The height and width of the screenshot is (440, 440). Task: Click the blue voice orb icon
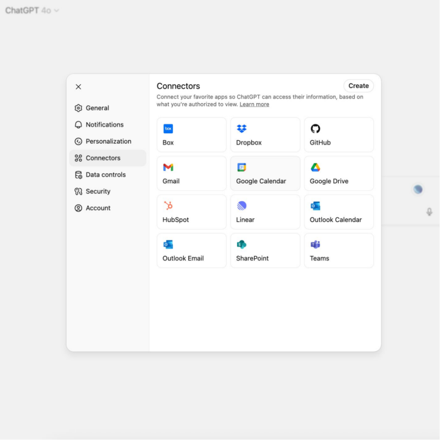(x=418, y=189)
